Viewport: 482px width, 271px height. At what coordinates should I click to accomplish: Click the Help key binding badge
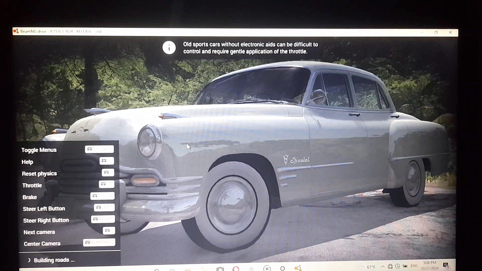click(x=107, y=161)
